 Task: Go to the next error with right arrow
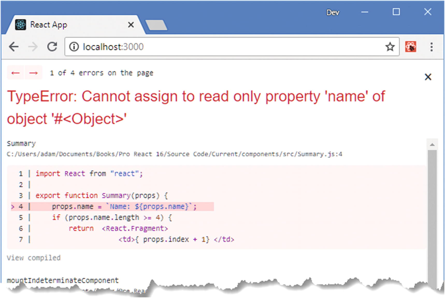(x=33, y=73)
